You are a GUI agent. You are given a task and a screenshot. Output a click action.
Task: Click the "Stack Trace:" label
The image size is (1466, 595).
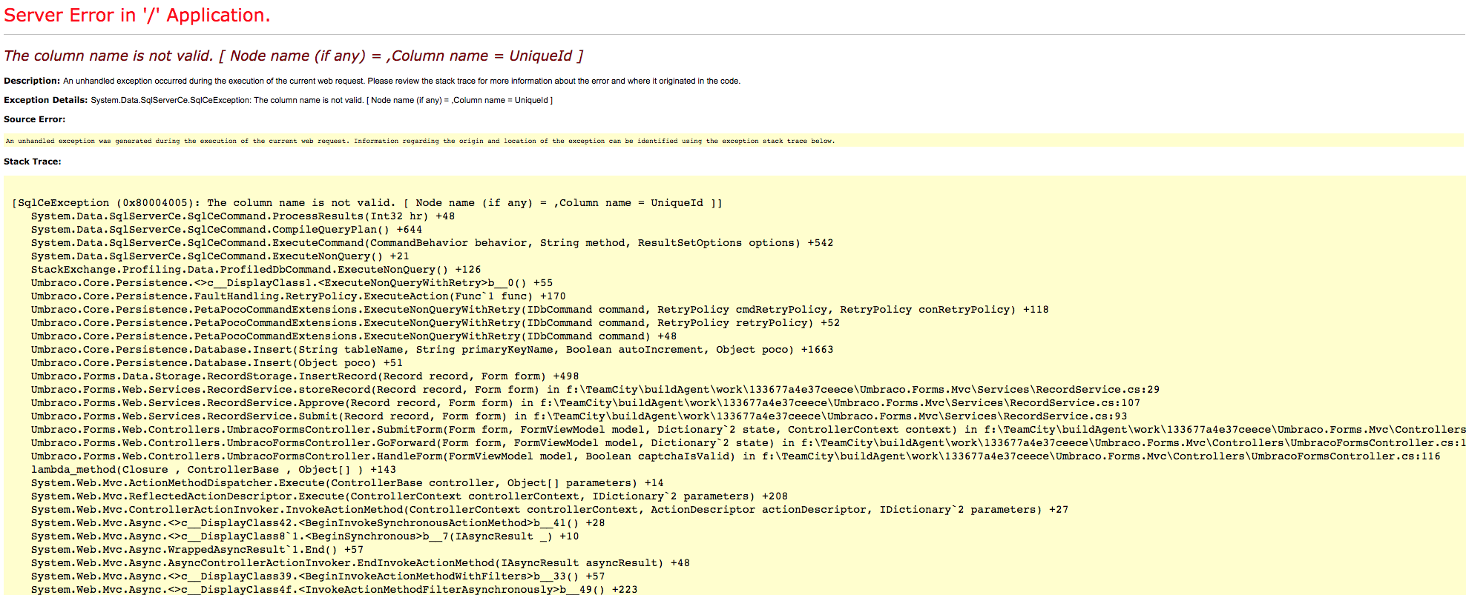click(33, 162)
